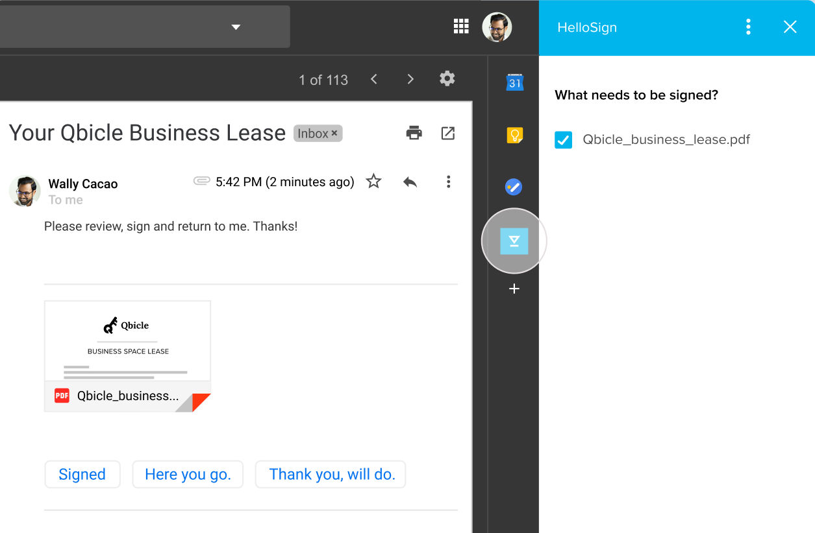Expand the search options dropdown arrow
The width and height of the screenshot is (815, 533).
pos(236,27)
